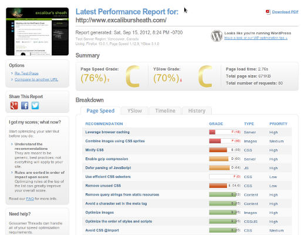
Task: Open the History tab
Action: (x=197, y=110)
